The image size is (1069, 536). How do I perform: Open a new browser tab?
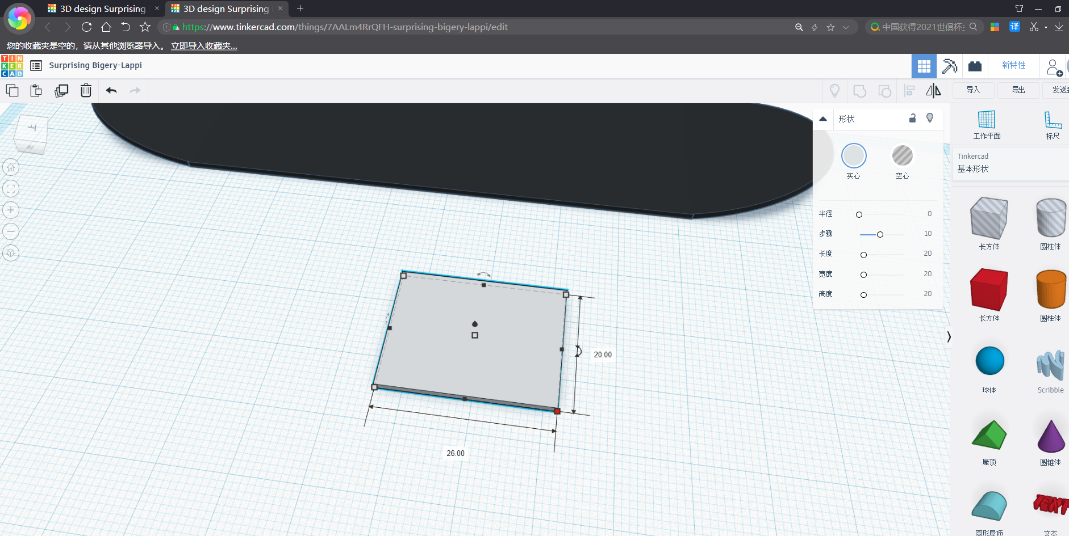click(x=300, y=9)
